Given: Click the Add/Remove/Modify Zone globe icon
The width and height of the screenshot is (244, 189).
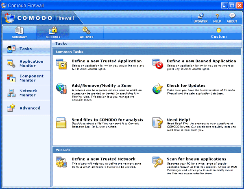Looking at the screenshot, I should click(x=61, y=88).
